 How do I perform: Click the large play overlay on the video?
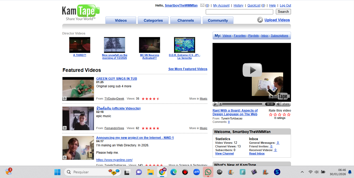click(x=252, y=70)
